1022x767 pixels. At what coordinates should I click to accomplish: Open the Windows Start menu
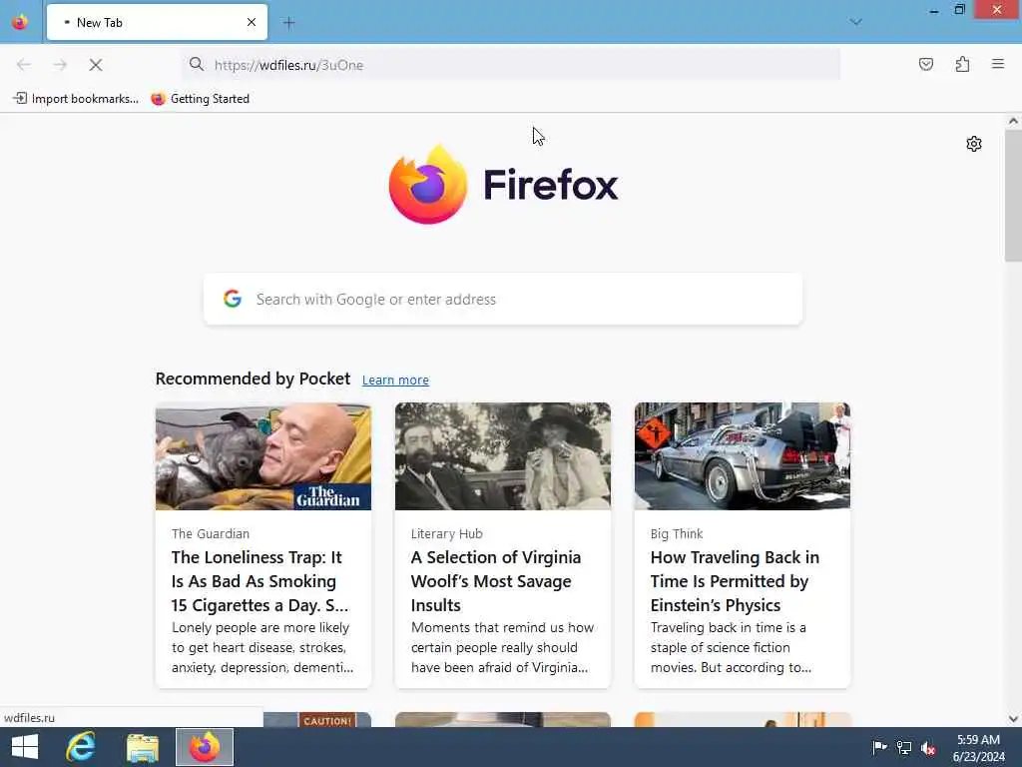[x=25, y=747]
